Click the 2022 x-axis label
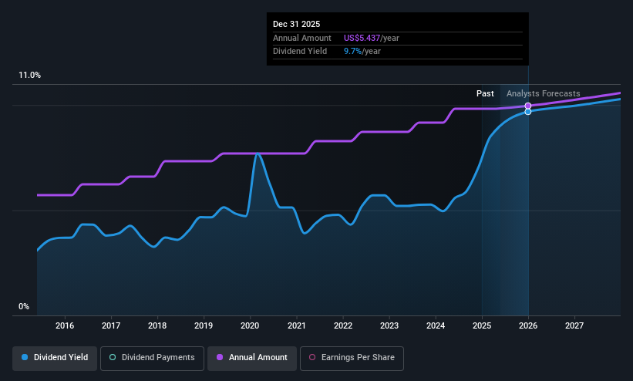Image resolution: width=633 pixels, height=381 pixels. click(343, 325)
